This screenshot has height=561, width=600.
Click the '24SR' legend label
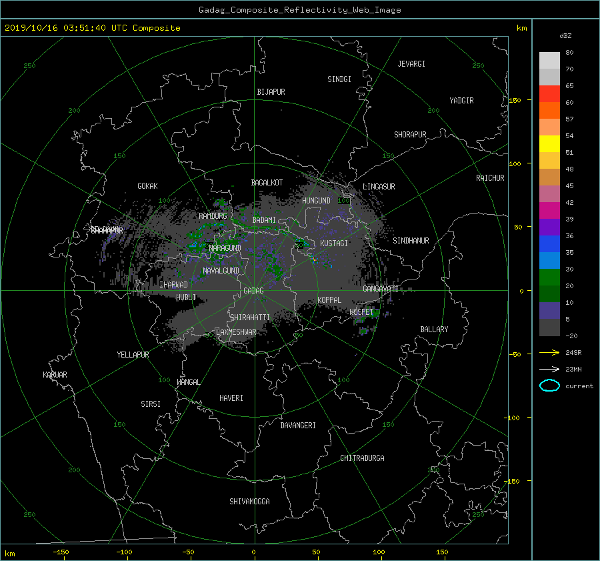(x=573, y=353)
